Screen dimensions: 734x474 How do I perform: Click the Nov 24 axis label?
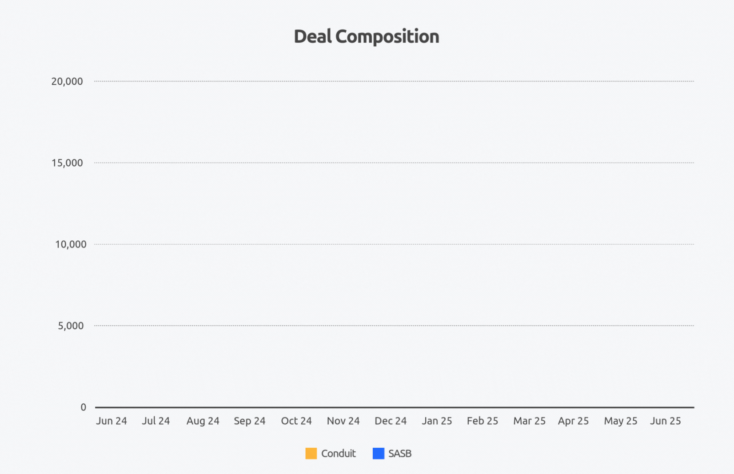pos(343,421)
